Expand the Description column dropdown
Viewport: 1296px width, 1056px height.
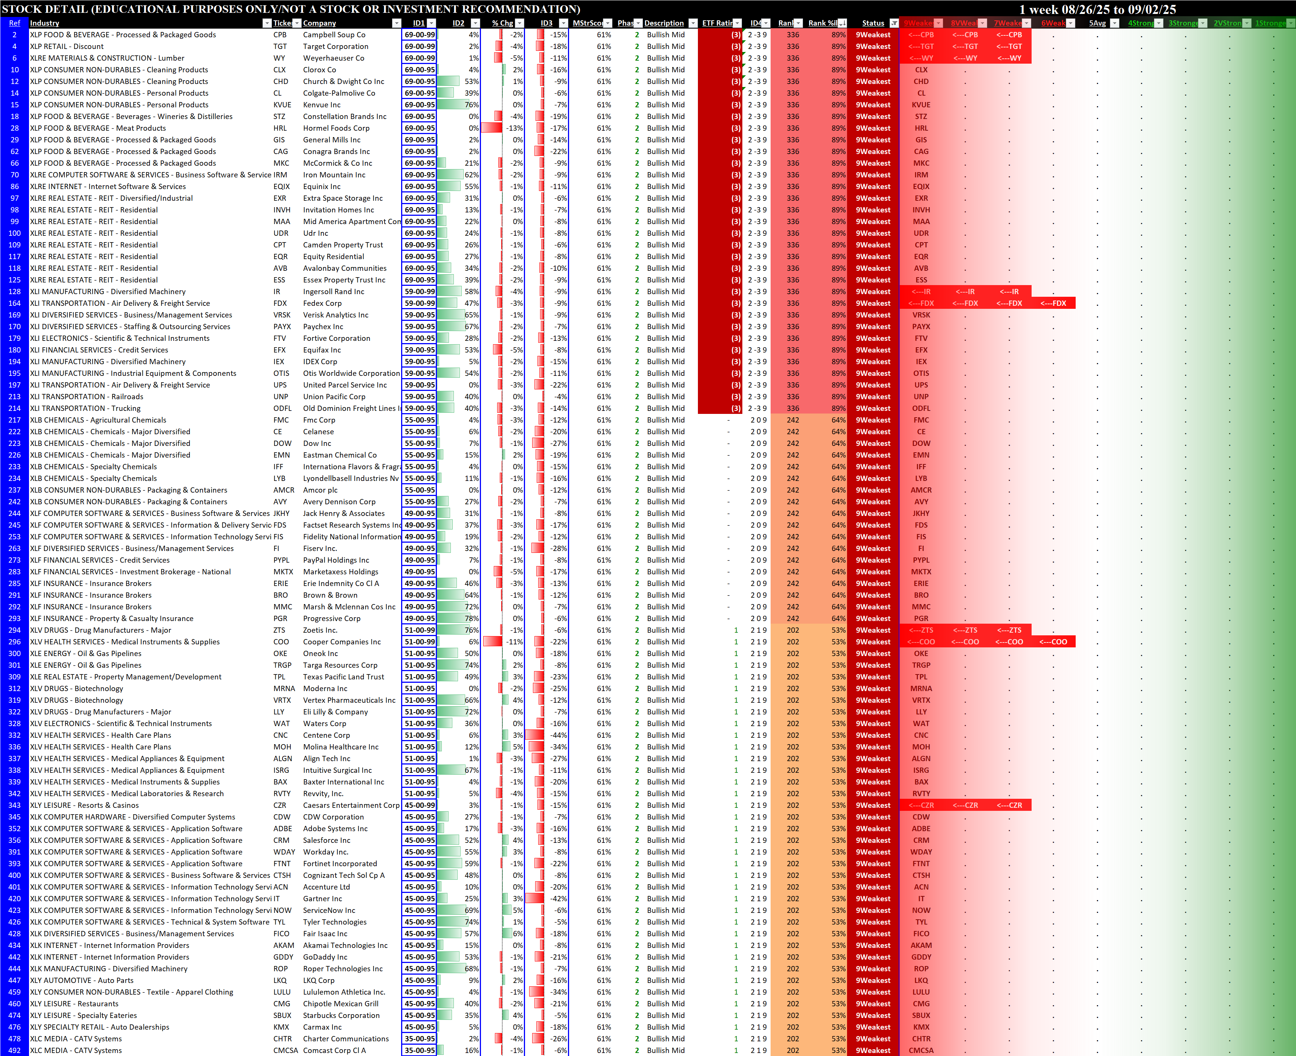(x=692, y=23)
